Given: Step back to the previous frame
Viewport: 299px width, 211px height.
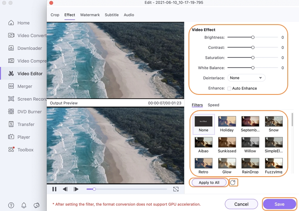Looking at the screenshot, I should point(65,189).
